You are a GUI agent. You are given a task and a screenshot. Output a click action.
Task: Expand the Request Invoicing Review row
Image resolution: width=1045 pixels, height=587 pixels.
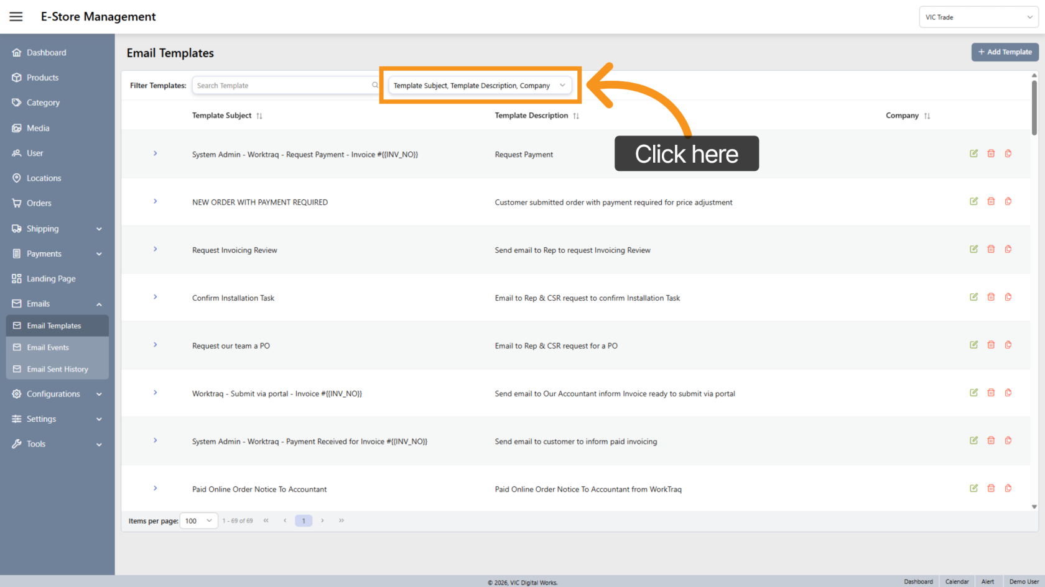(x=155, y=249)
